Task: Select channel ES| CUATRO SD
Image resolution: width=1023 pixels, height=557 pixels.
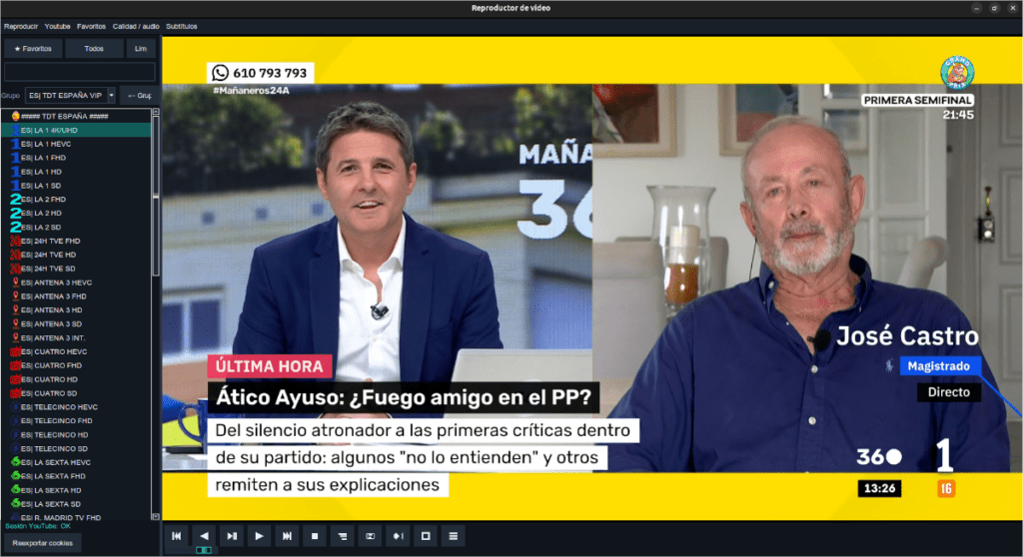Action: [x=76, y=393]
